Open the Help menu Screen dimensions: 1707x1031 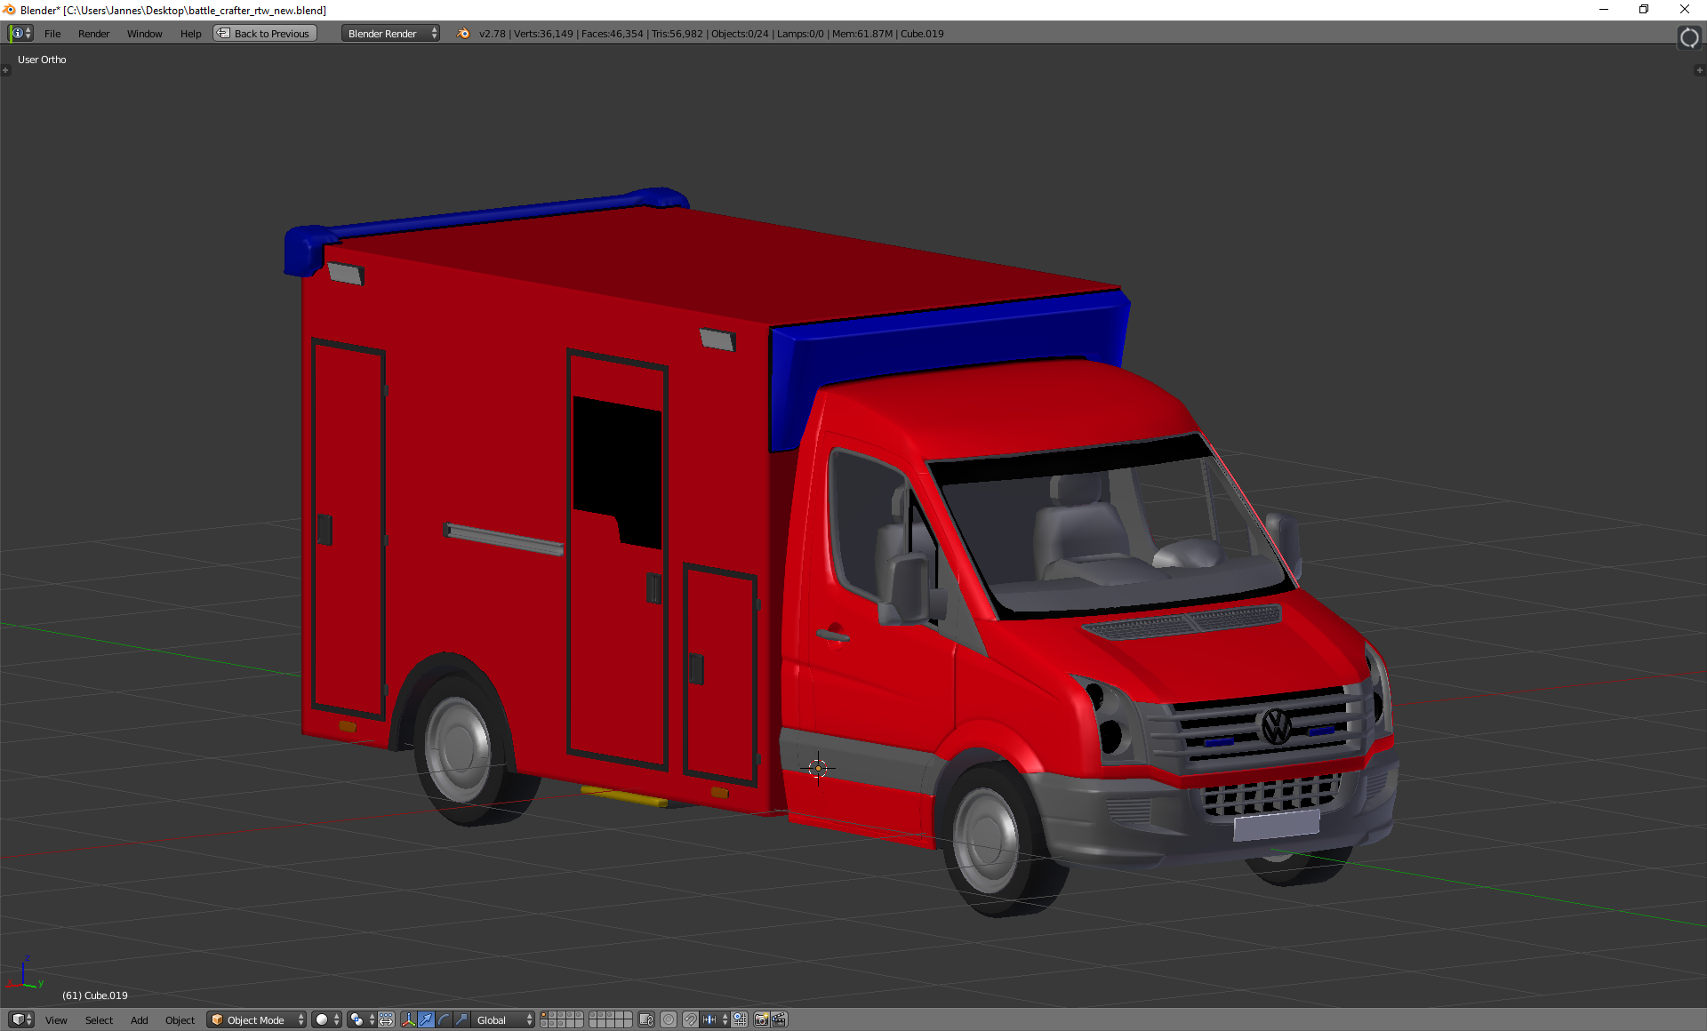[x=190, y=34]
